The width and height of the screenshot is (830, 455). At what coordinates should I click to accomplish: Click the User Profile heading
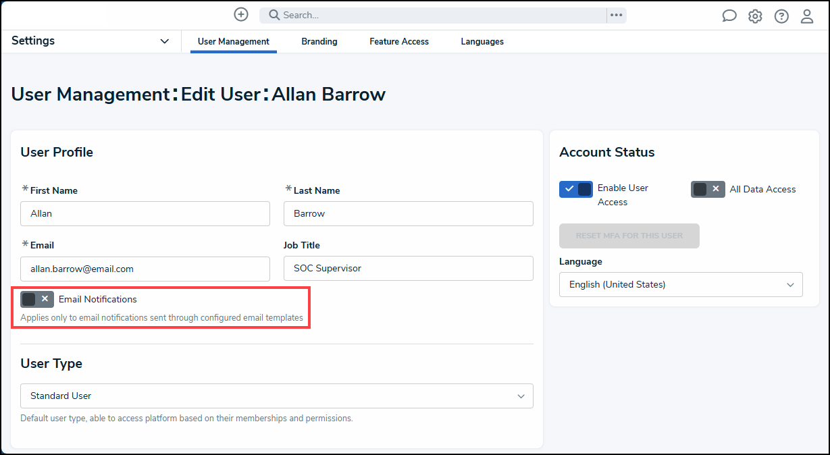pyautogui.click(x=57, y=153)
